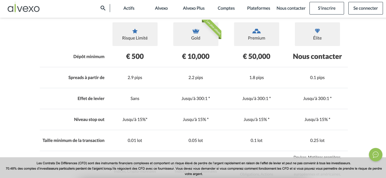This screenshot has height=178, width=386.
Task: Click the Alvexo logo
Action: 24,8
